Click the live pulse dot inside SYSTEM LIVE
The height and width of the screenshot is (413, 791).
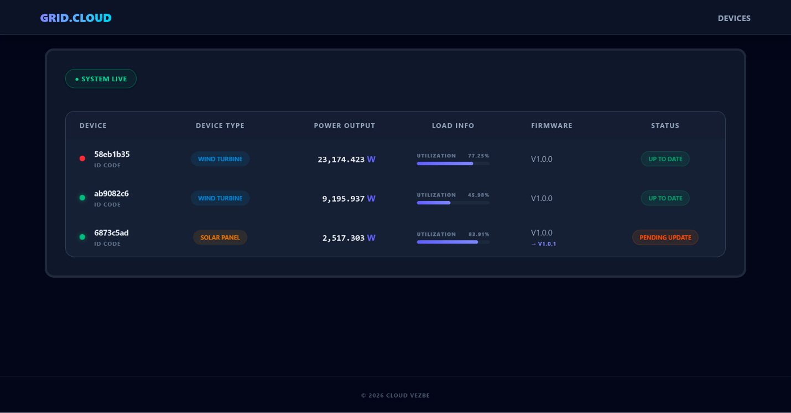(x=77, y=78)
